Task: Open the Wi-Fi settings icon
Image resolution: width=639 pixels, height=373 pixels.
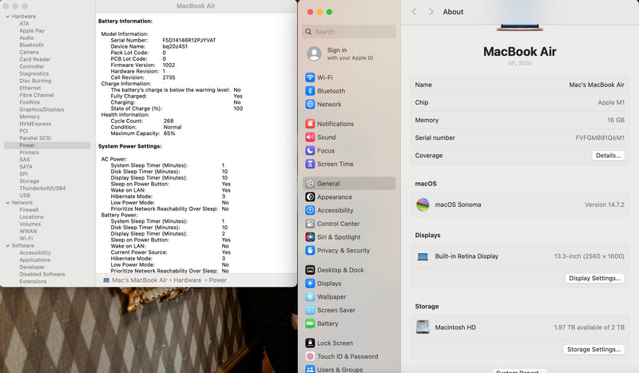Action: point(310,77)
